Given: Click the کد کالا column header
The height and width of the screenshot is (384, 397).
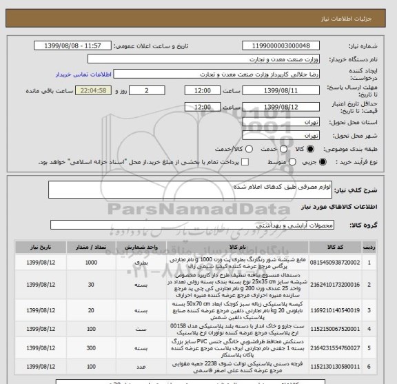Looking at the screenshot, I should 335,247.
